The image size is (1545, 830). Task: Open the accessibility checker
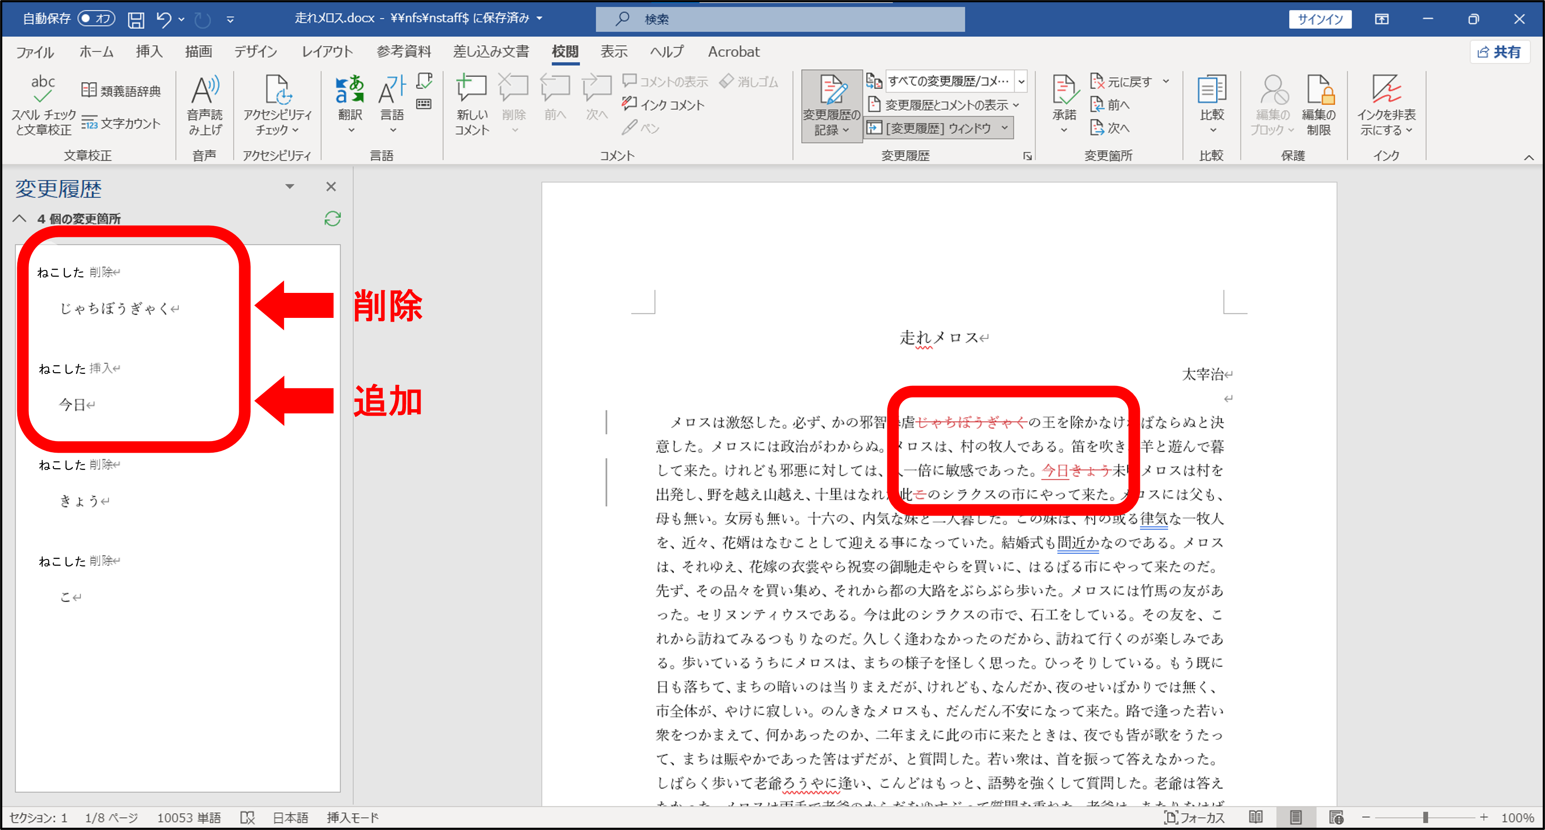(x=277, y=106)
